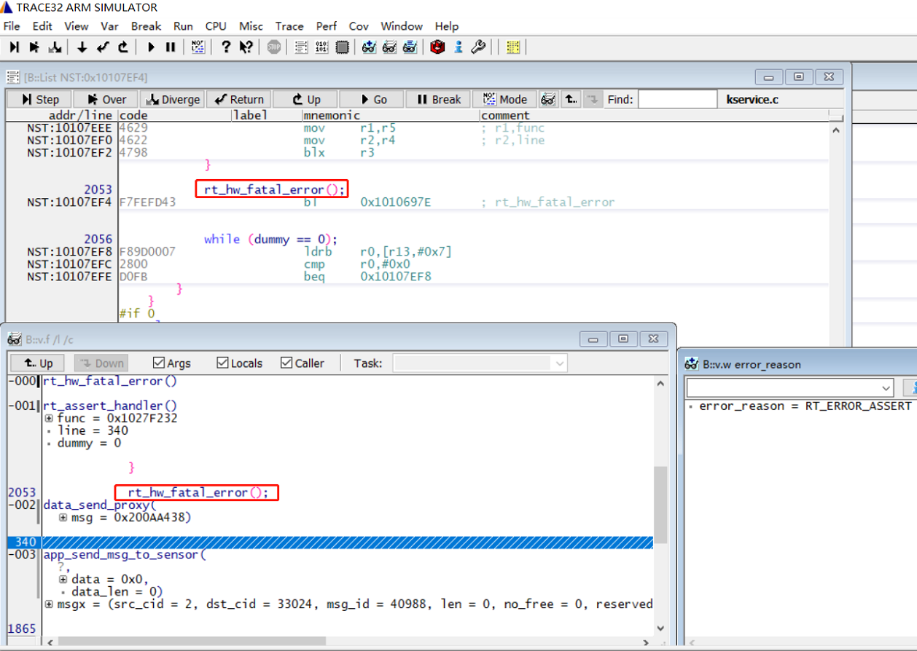The height and width of the screenshot is (651, 917).
Task: Click the Return button in List window
Action: coord(238,99)
